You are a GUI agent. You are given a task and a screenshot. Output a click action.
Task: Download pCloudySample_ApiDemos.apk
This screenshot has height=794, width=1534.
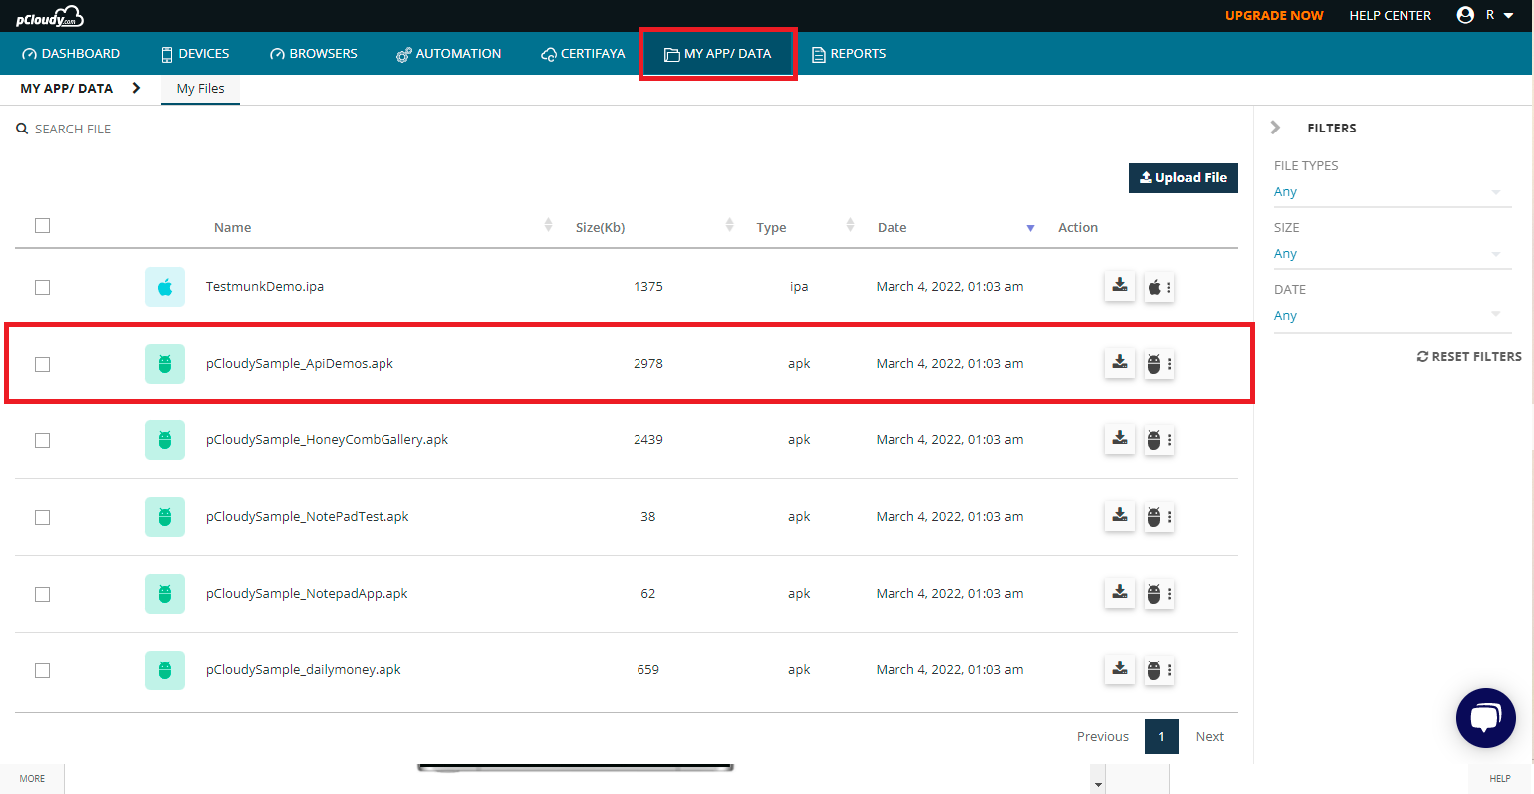1120,363
